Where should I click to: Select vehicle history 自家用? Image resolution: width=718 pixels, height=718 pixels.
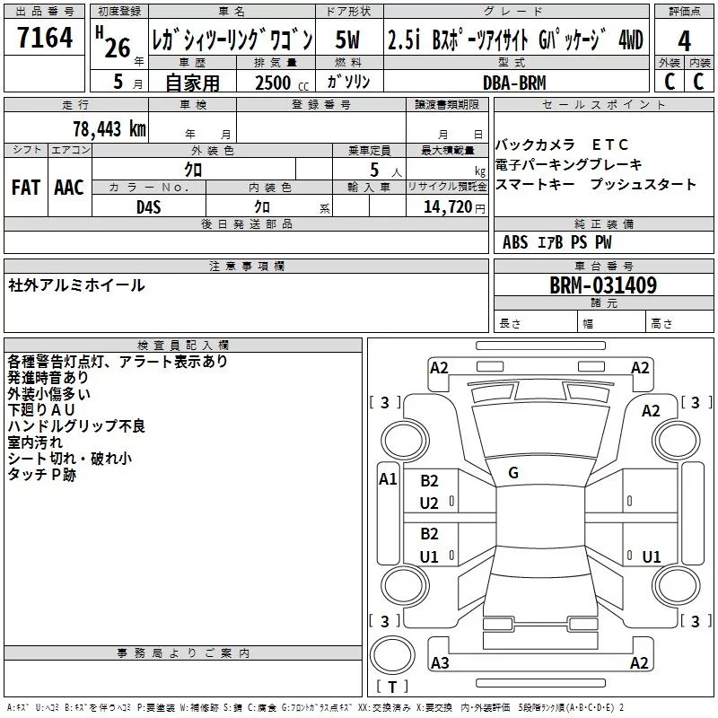192,83
